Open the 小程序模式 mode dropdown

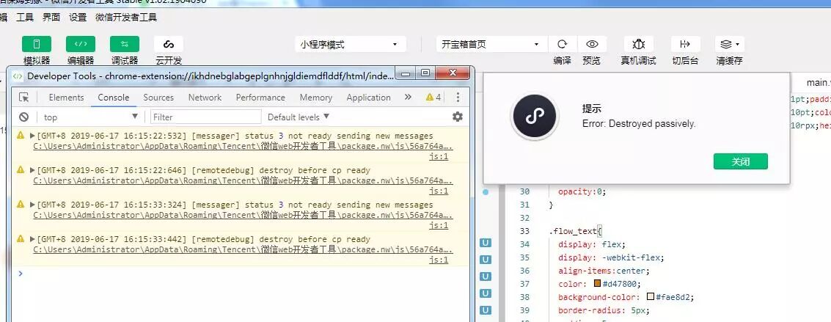351,45
